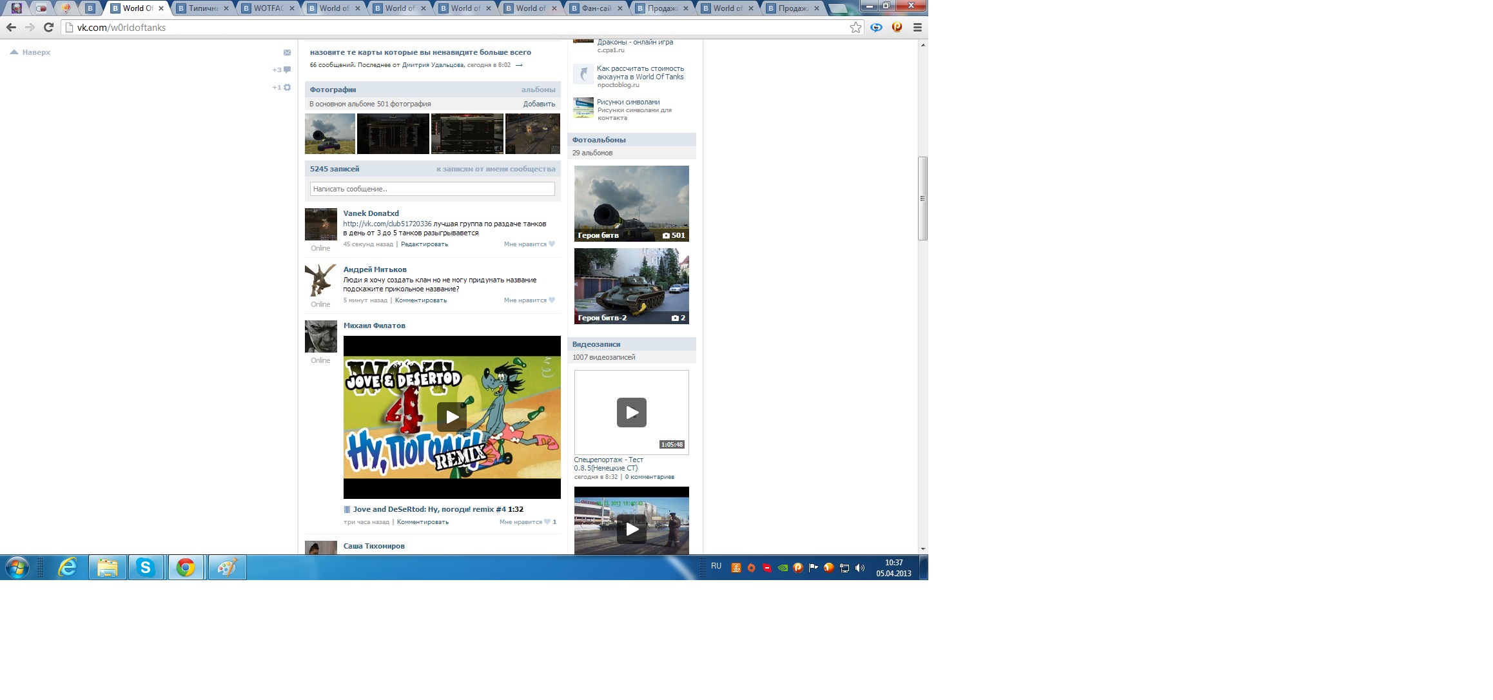Open the Chrome hamburger menu

pyautogui.click(x=917, y=27)
